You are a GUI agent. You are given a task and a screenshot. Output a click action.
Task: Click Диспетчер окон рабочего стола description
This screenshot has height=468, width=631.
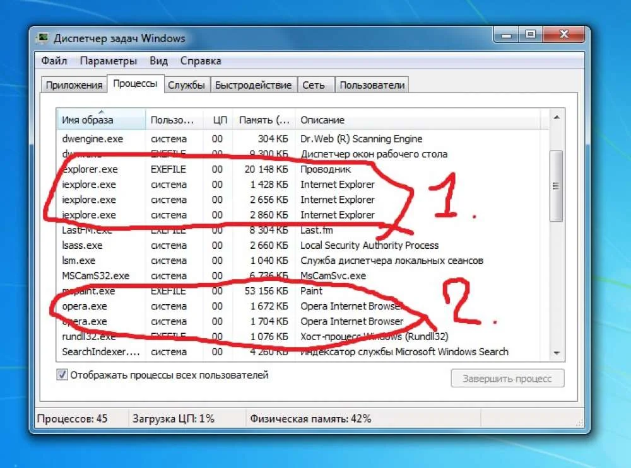click(374, 154)
